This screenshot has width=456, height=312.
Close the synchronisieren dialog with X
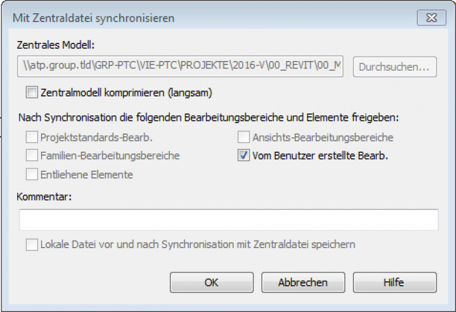click(431, 18)
